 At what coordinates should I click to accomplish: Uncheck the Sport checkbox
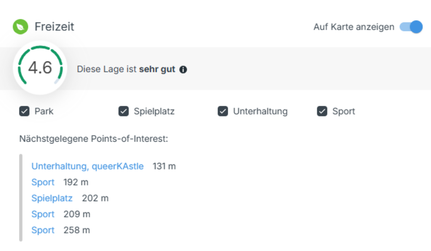(x=322, y=111)
